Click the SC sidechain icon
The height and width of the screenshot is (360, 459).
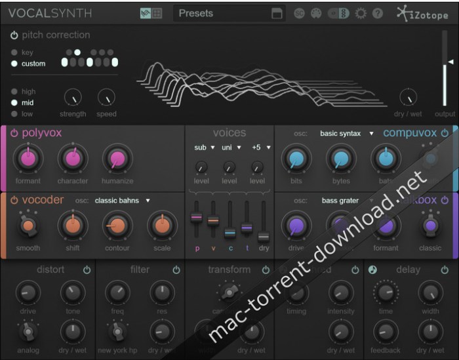point(299,13)
